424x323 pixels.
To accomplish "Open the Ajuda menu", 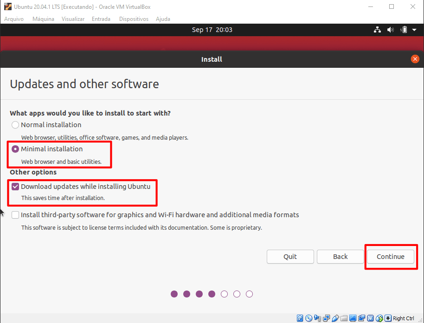I will pyautogui.click(x=163, y=19).
